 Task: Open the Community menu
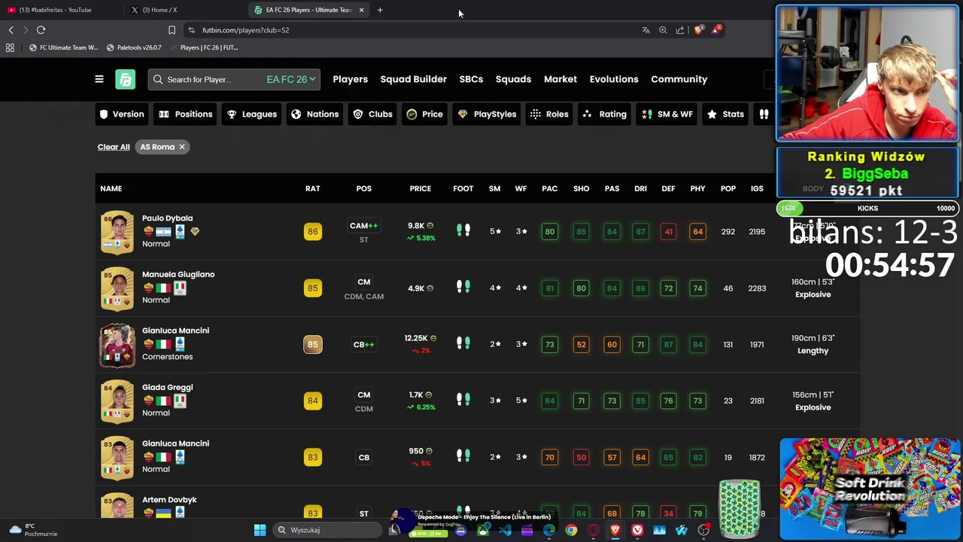coord(679,79)
